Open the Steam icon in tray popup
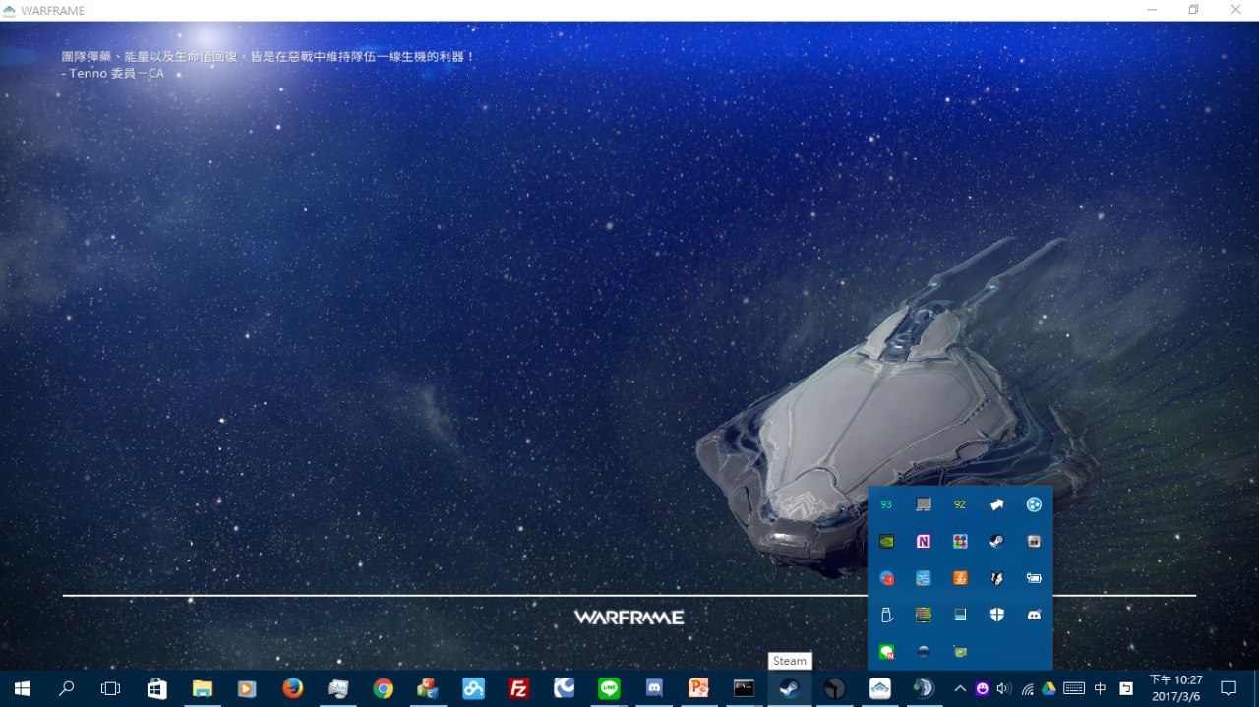Screen dimensions: 1259x707 tap(996, 541)
